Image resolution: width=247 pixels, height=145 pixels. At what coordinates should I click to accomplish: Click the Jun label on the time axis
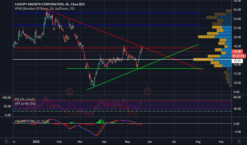(149, 142)
